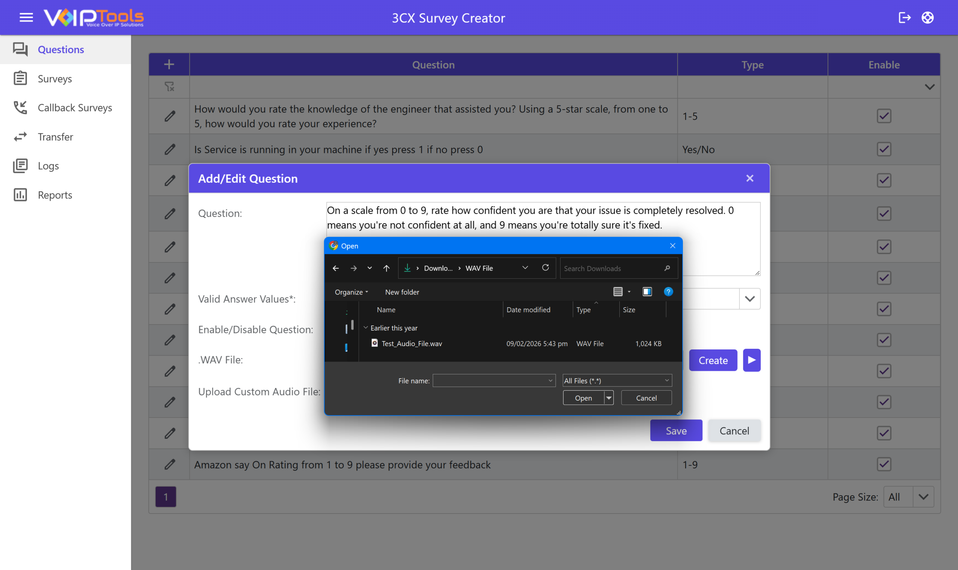This screenshot has width=958, height=570.
Task: Open the Organize menu
Action: click(351, 292)
